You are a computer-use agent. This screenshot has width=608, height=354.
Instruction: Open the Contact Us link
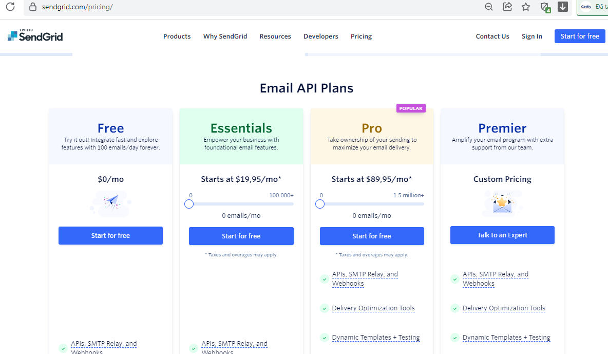pyautogui.click(x=492, y=36)
